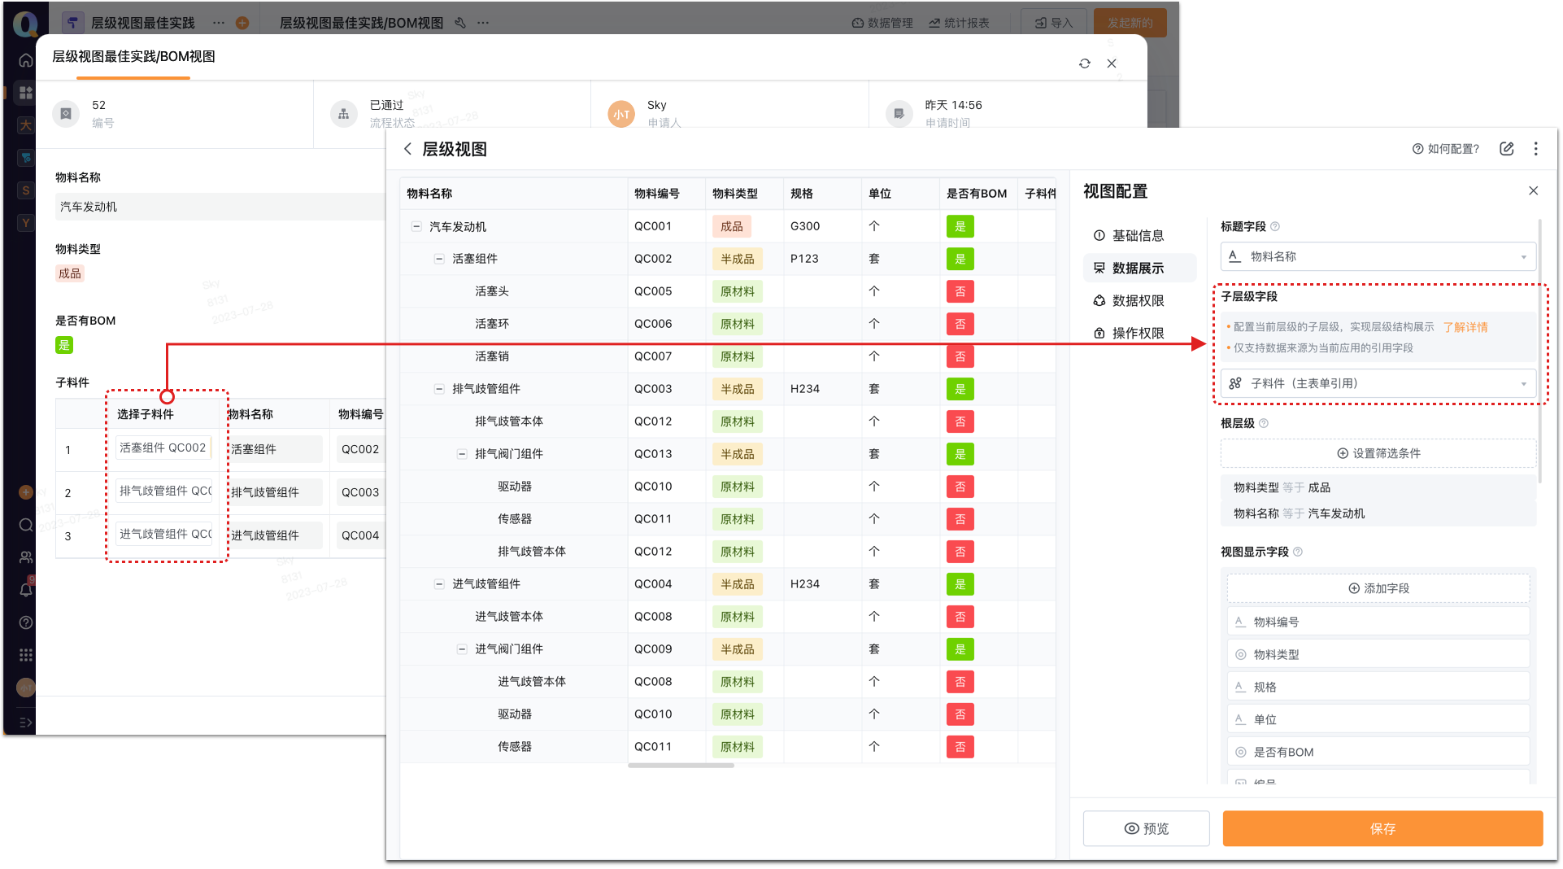Click help icon next to 标题字段
Image resolution: width=1563 pixels, height=869 pixels.
click(1275, 226)
